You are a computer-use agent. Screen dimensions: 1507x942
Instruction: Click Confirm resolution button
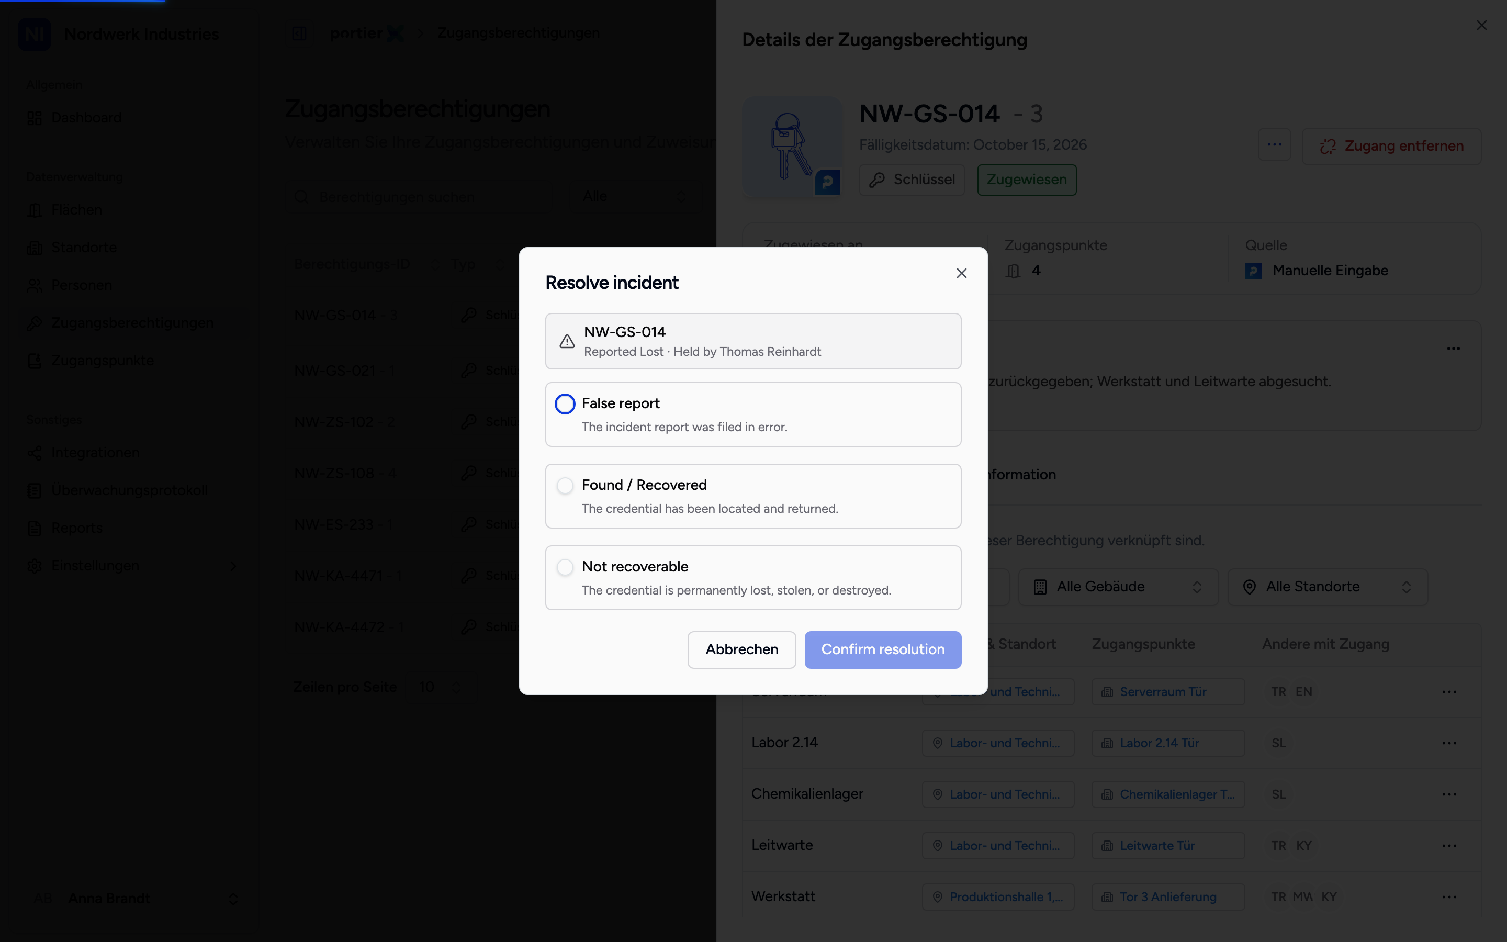coord(882,650)
